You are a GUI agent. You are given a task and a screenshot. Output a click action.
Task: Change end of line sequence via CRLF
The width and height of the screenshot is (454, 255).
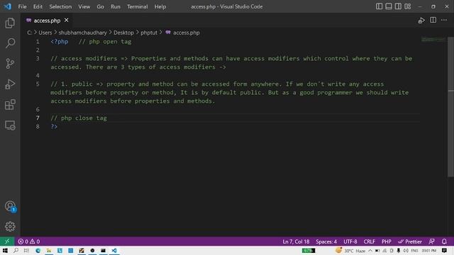point(369,242)
